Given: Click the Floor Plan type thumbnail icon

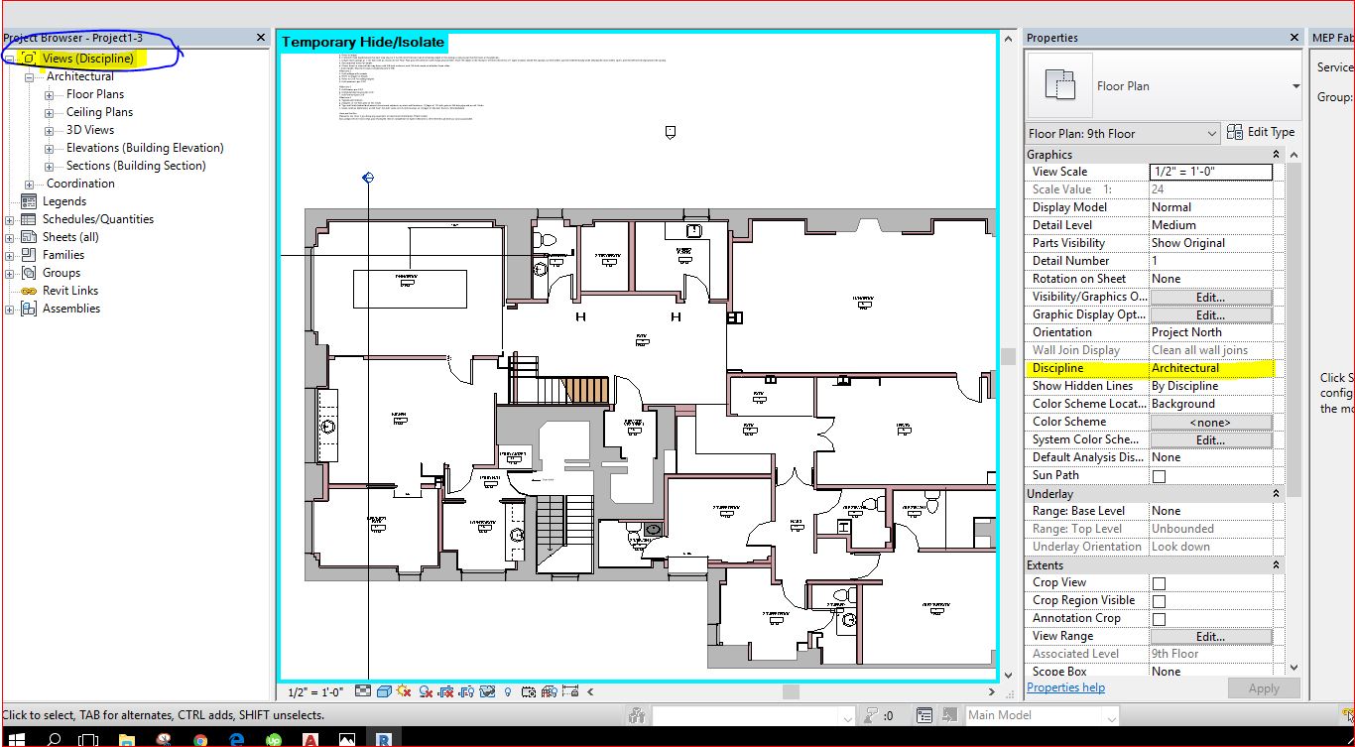Looking at the screenshot, I should pos(1060,86).
